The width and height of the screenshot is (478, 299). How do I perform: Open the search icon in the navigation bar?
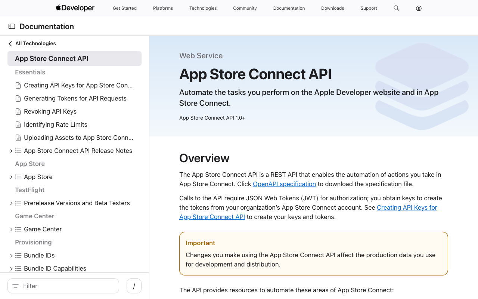click(396, 8)
